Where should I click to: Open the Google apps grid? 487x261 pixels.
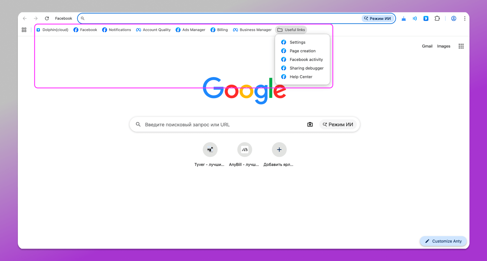coord(461,46)
